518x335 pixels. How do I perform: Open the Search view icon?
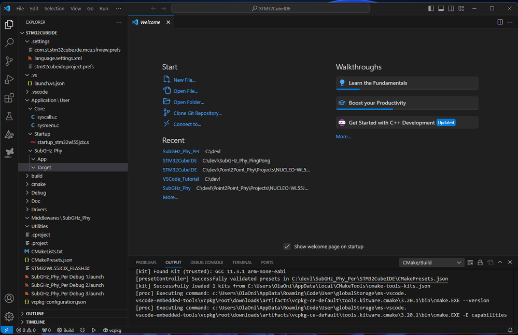coord(9,42)
